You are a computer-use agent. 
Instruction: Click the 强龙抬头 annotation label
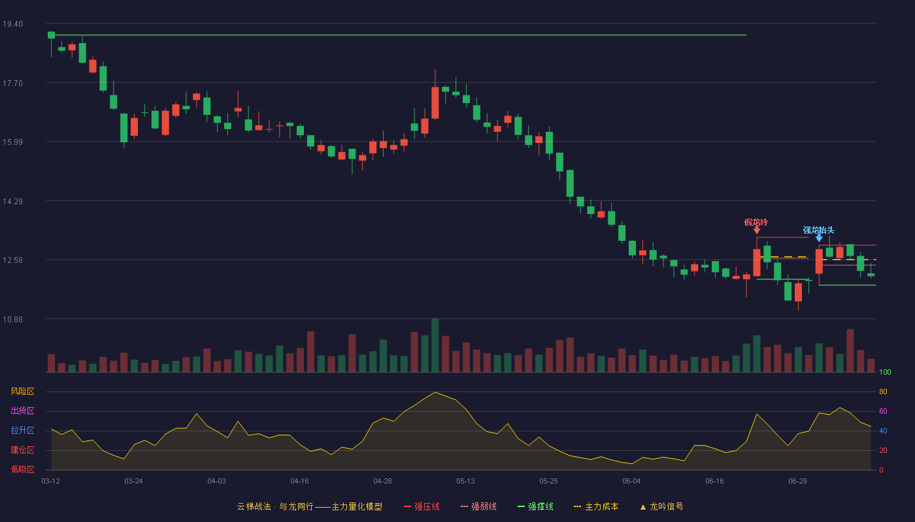(x=819, y=230)
